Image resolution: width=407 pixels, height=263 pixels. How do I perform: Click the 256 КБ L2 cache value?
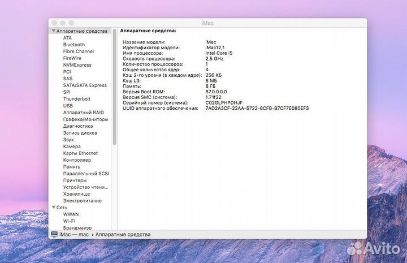click(213, 75)
